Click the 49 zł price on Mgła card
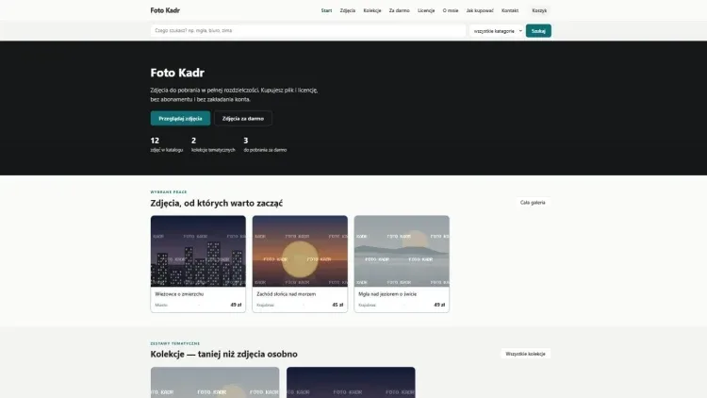The height and width of the screenshot is (398, 707). point(439,305)
